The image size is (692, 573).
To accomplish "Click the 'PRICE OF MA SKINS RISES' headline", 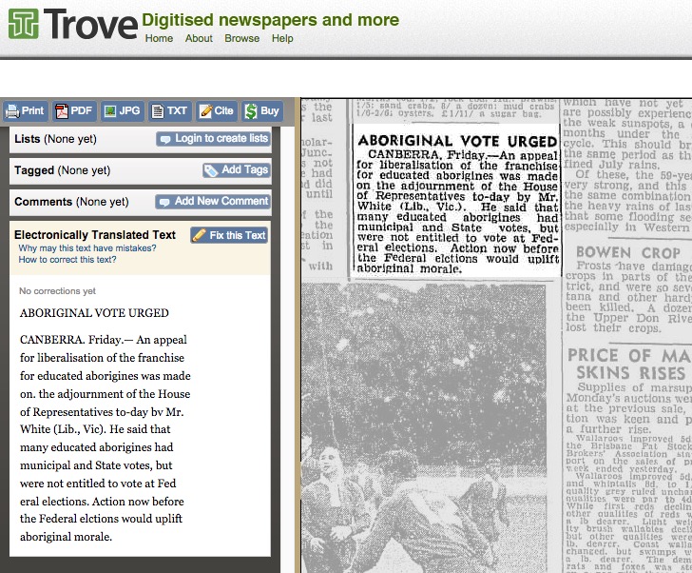I will 629,365.
